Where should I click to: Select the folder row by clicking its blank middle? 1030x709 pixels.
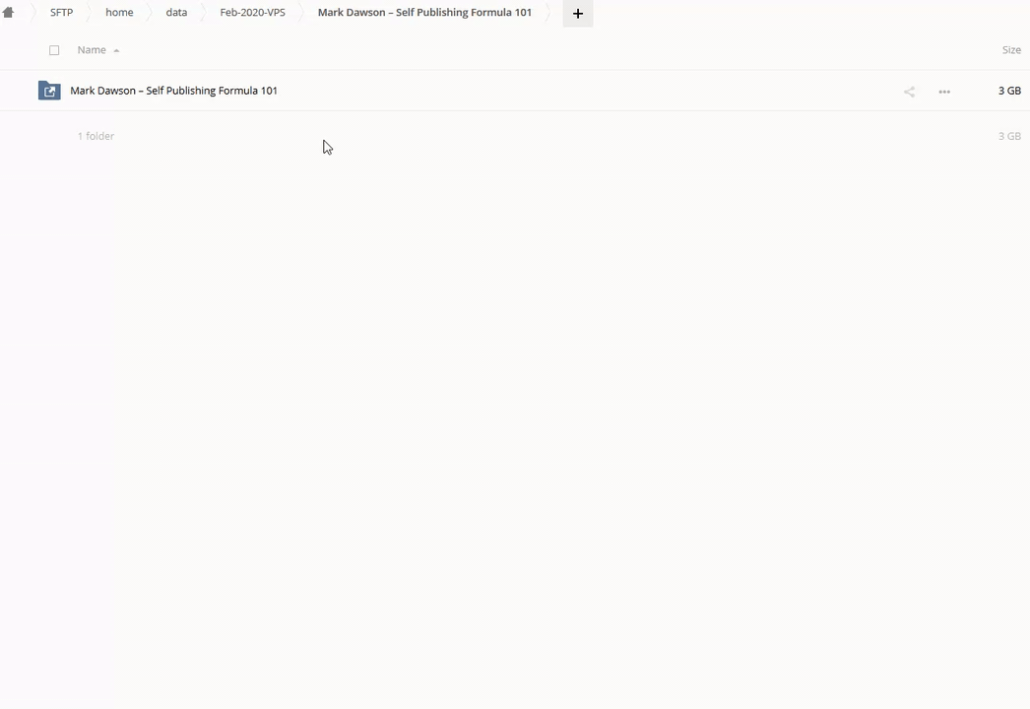point(591,91)
